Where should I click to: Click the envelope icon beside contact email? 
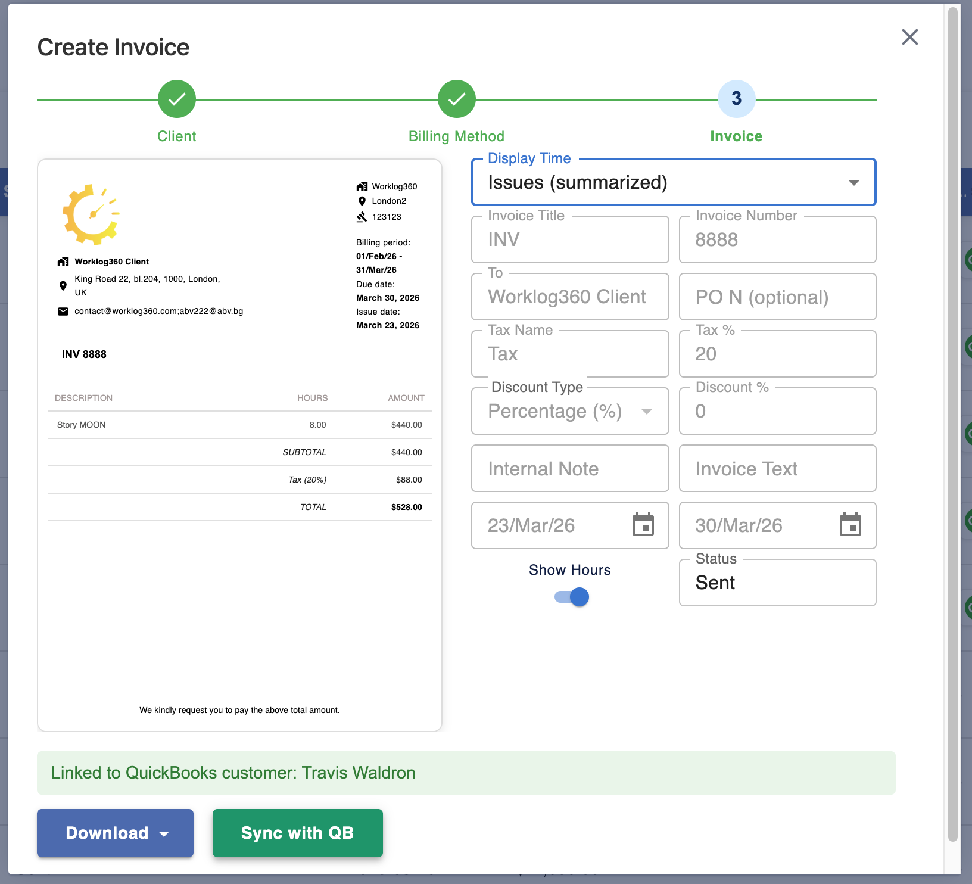[x=63, y=312]
